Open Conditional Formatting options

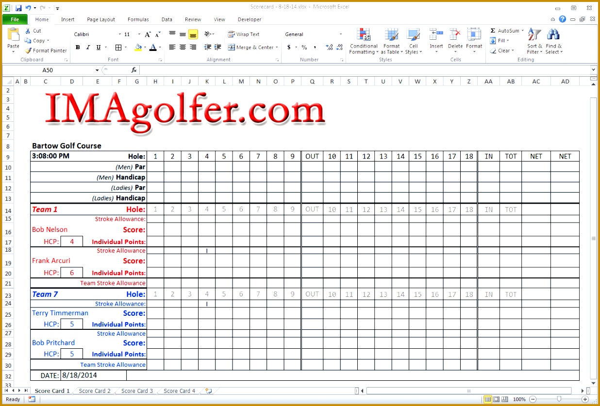click(363, 41)
